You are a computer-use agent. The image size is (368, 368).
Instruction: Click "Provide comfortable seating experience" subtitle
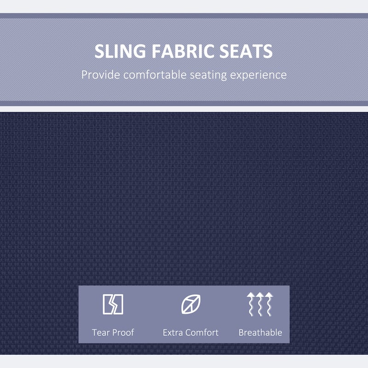point(184,75)
